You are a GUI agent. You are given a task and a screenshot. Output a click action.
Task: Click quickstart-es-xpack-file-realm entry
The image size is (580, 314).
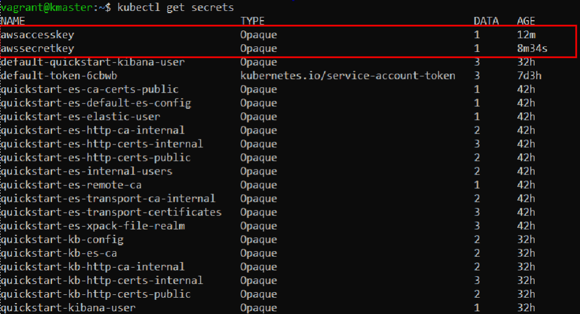click(92, 226)
